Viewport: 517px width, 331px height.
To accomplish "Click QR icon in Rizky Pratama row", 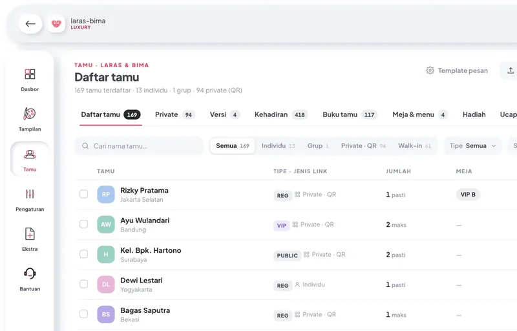I will tap(297, 195).
